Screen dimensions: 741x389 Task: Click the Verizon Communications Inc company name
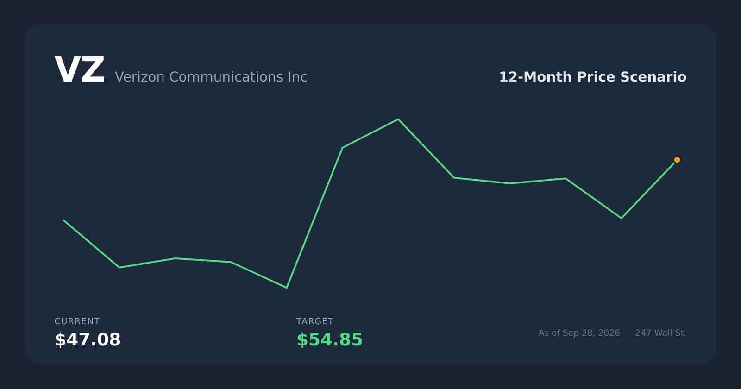pos(211,77)
